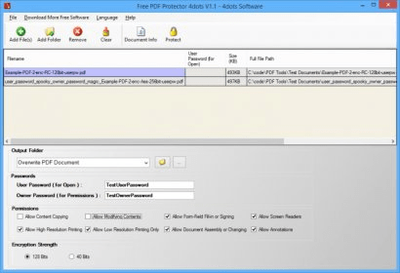Select the Example-PDF-2-enc-RC-128bit file row
The image size is (400, 273).
[x=200, y=73]
